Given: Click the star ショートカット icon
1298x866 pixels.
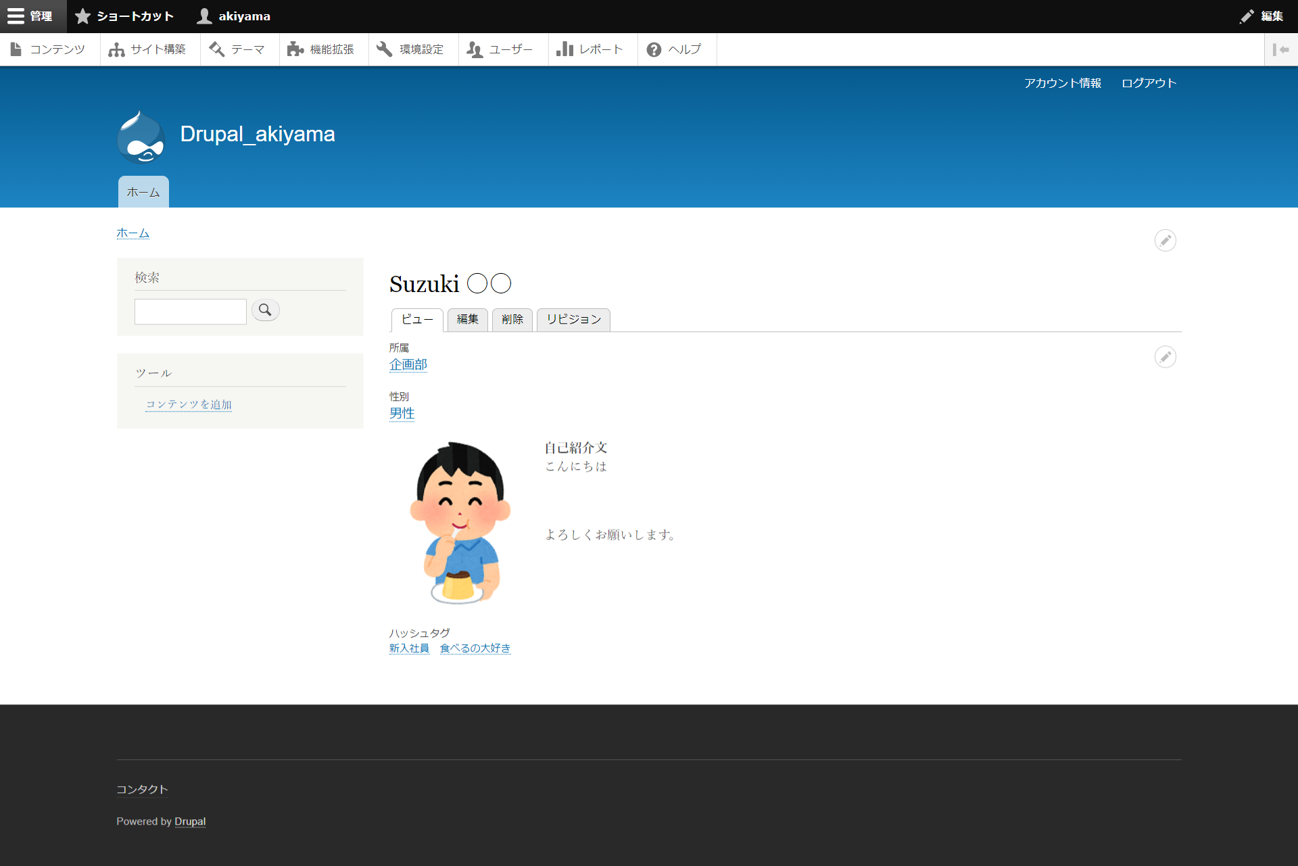Looking at the screenshot, I should click(x=82, y=16).
